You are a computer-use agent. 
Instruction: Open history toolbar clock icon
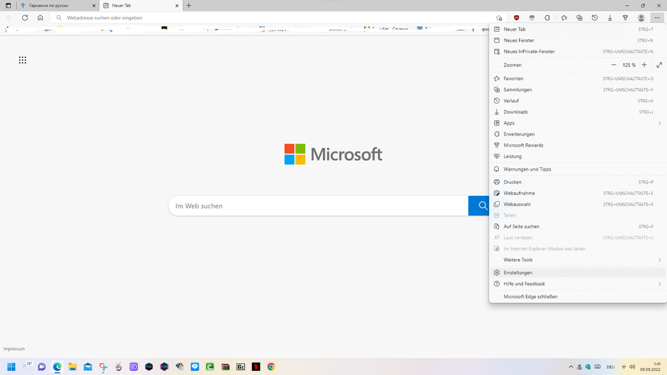(595, 18)
